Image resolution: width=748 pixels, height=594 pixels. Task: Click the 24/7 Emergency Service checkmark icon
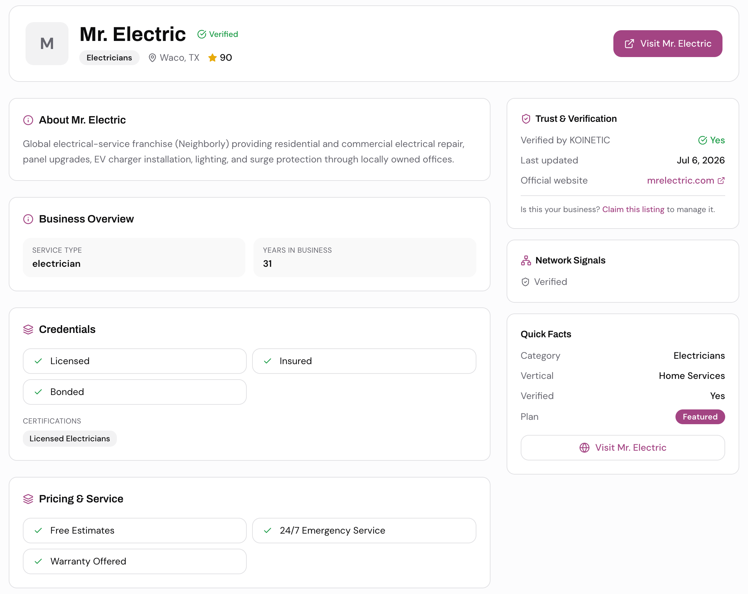[268, 531]
